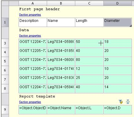Screen dimensions: 134x117
Task: Click the Leg7034-0594 name cell
Action: [x=61, y=88]
